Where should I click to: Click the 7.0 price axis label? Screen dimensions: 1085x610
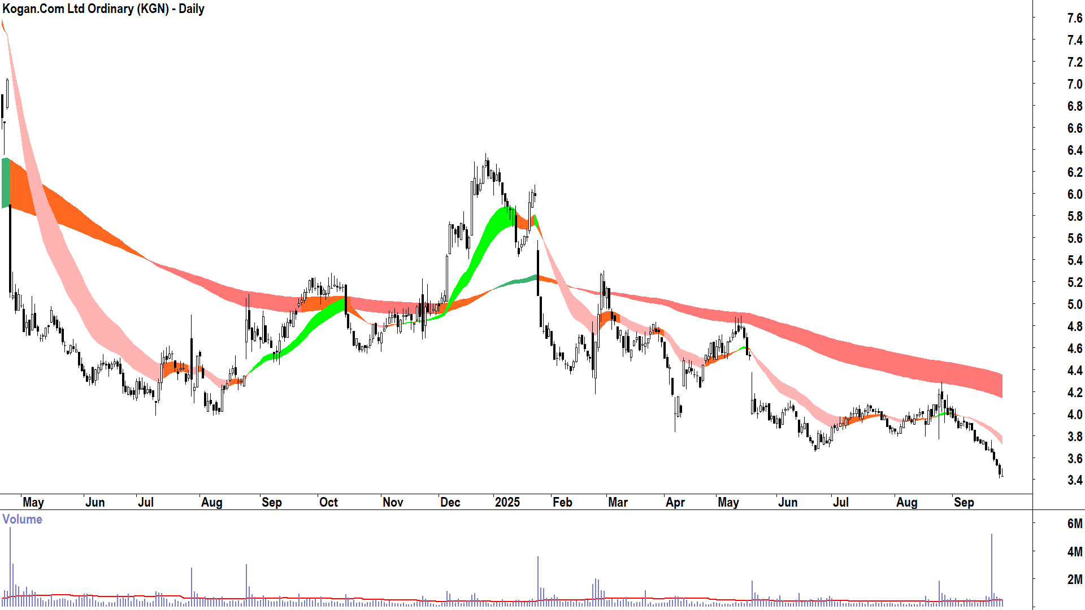coord(1074,84)
